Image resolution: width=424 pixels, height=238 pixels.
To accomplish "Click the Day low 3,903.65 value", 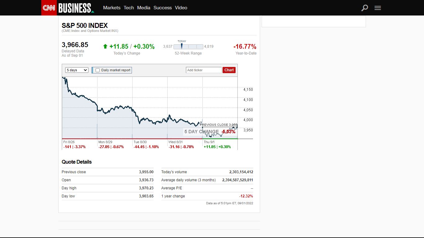I will click(x=146, y=196).
